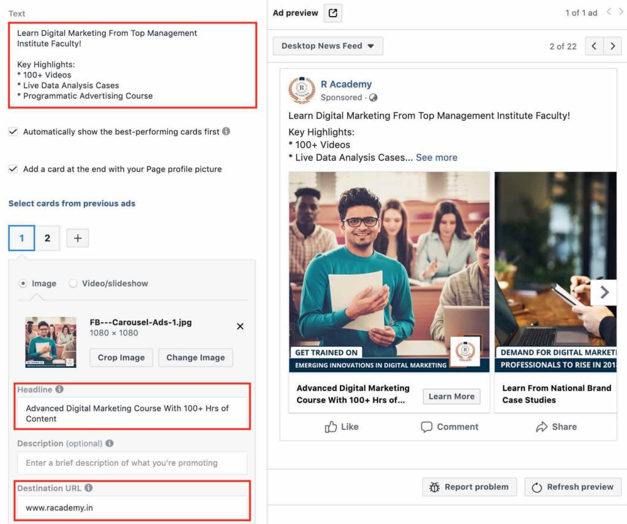Open Select cards from previous ads link
The image size is (627, 524).
click(72, 204)
